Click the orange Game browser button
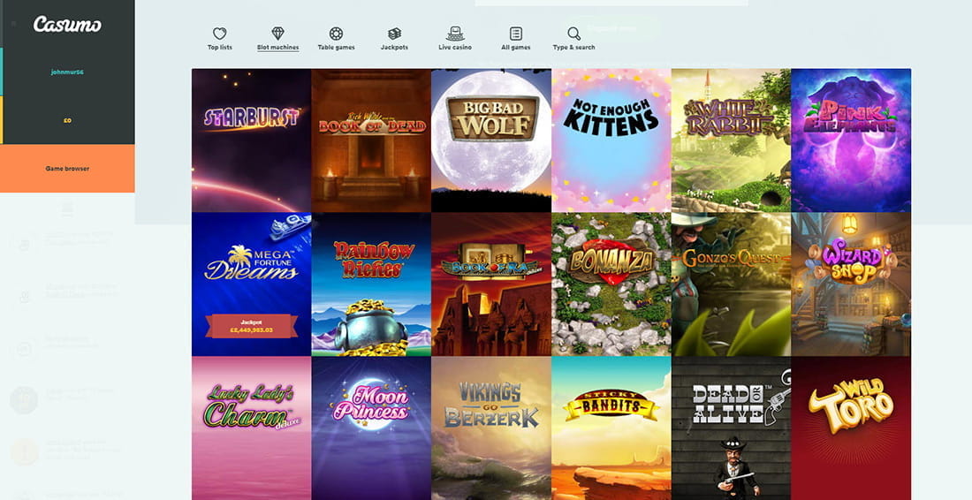The height and width of the screenshot is (500, 972). (67, 169)
